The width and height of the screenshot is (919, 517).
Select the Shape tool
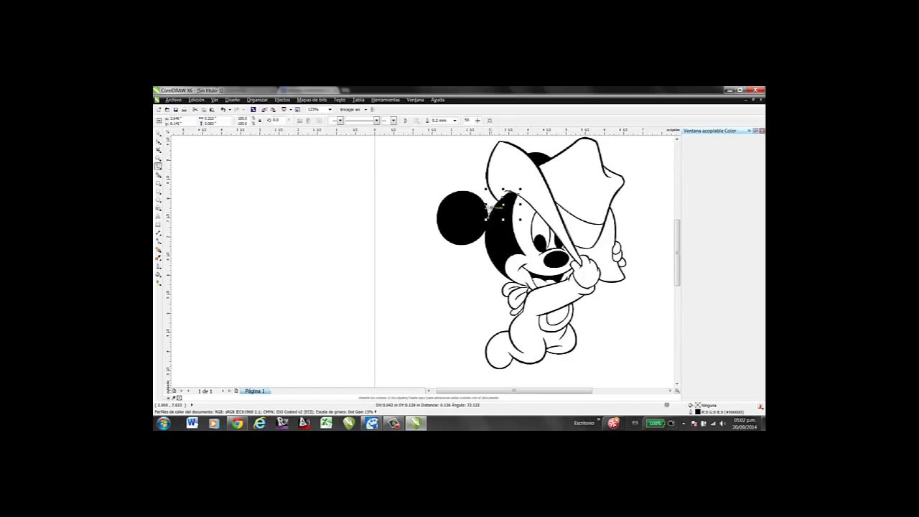click(x=159, y=141)
